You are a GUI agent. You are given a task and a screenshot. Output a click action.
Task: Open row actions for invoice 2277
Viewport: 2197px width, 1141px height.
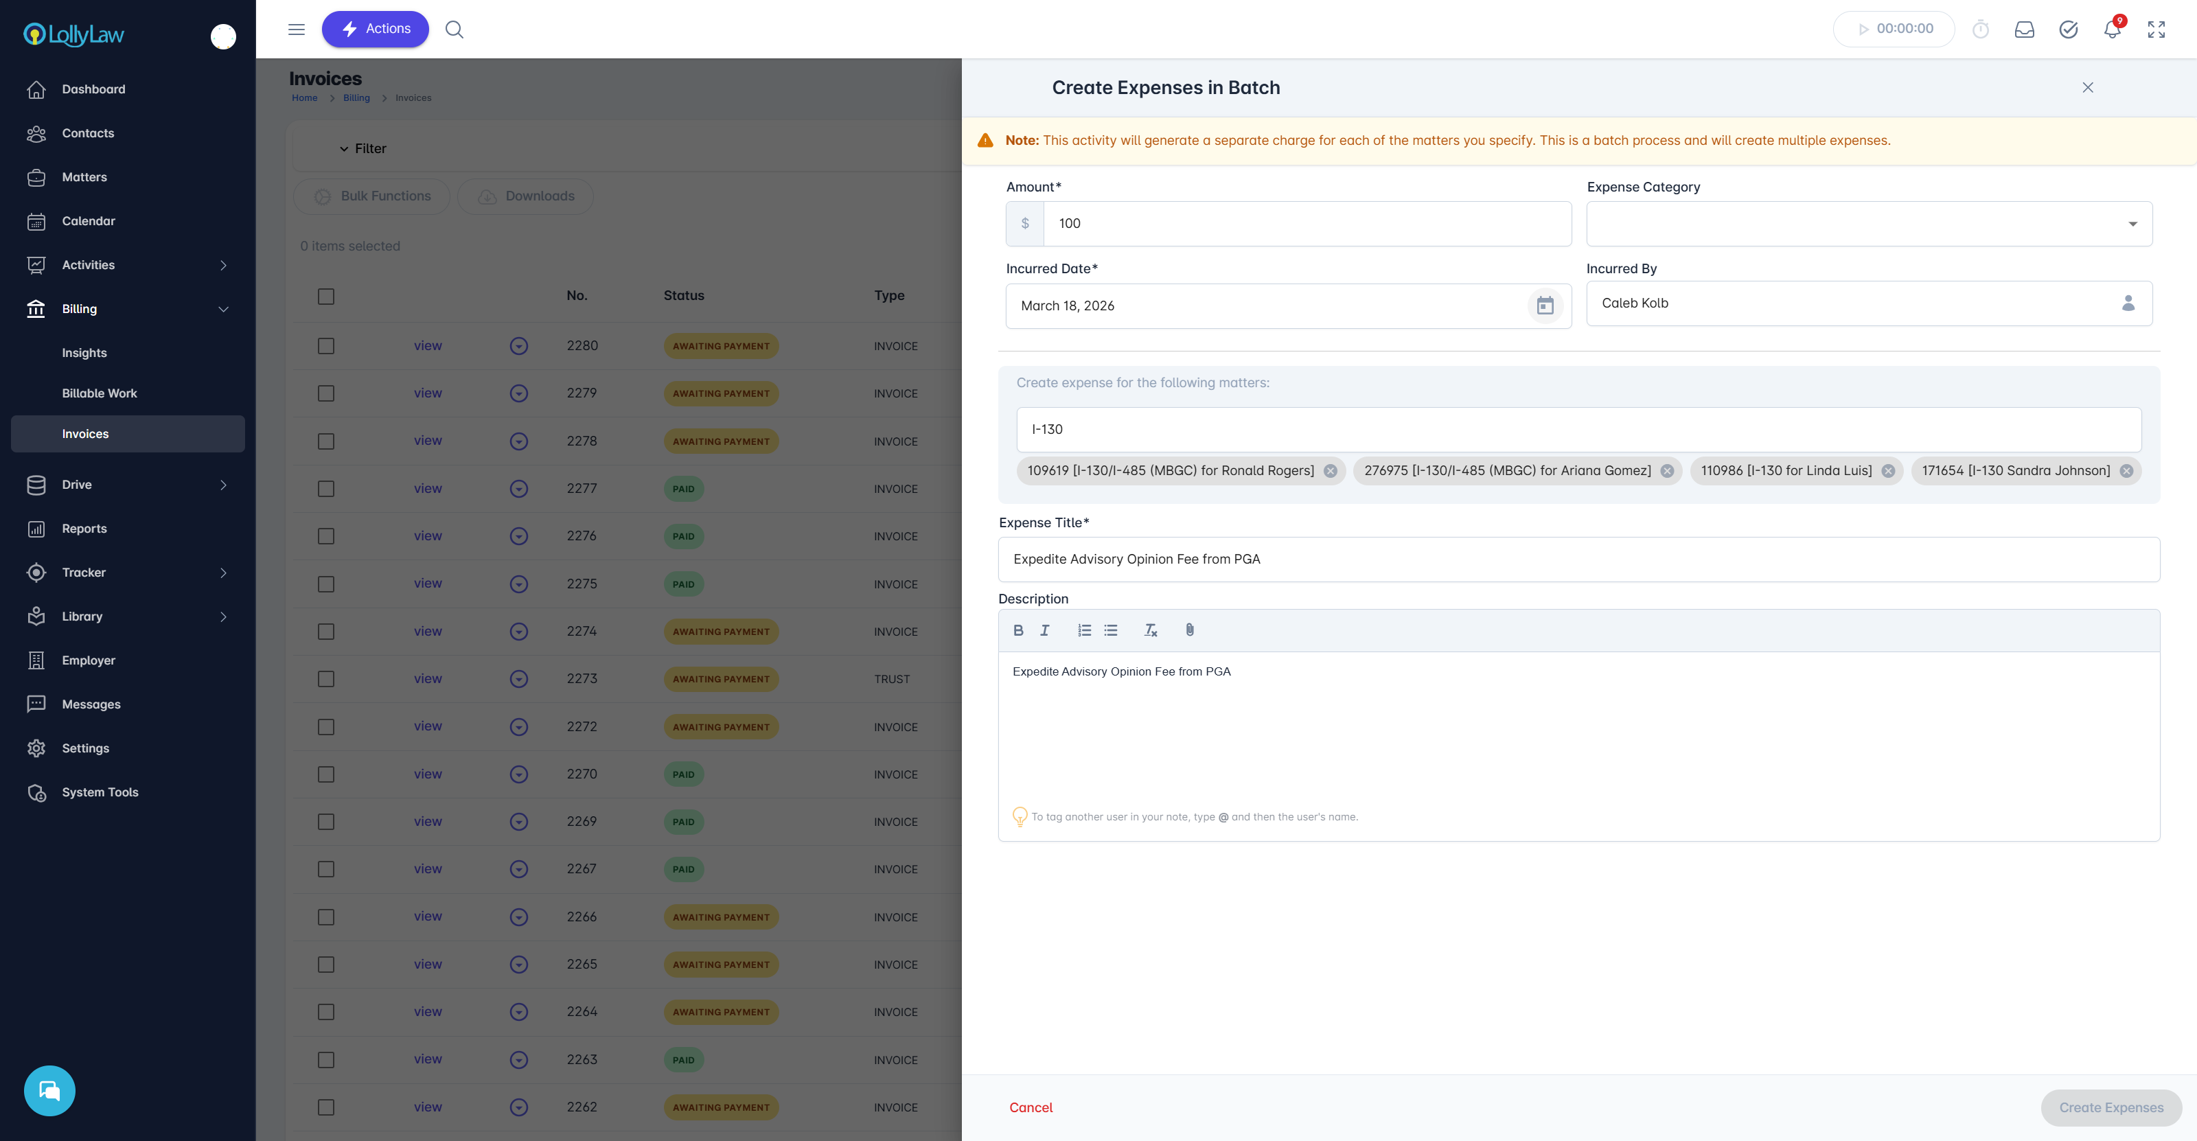(x=518, y=489)
